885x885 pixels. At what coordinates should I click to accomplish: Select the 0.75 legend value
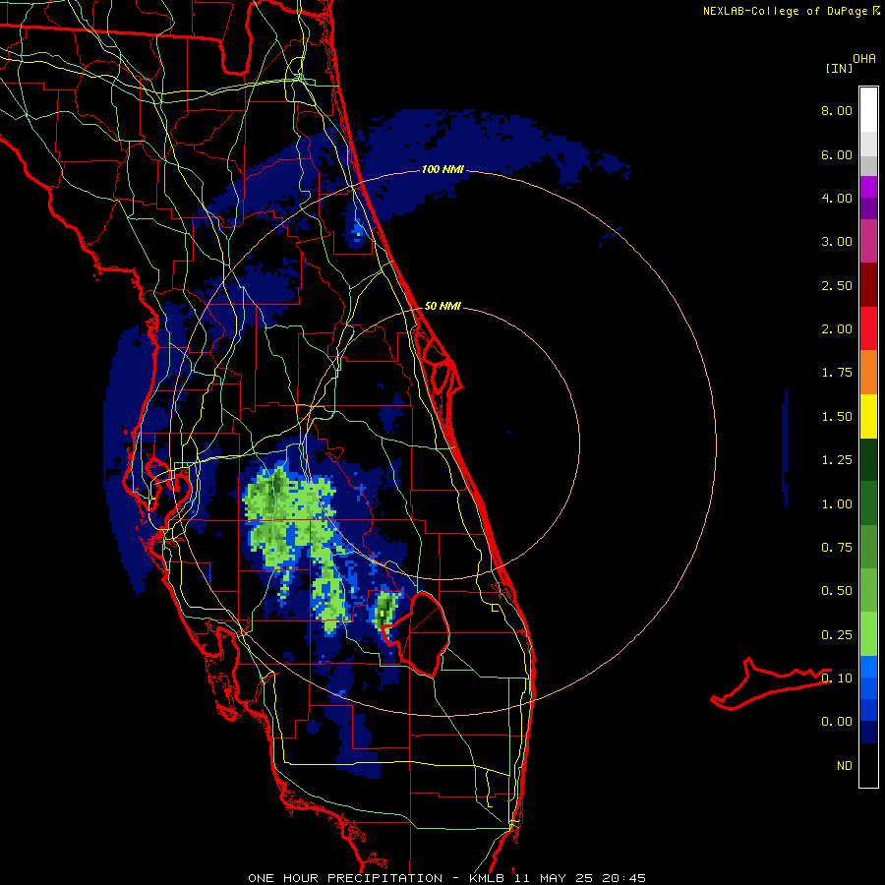(x=837, y=548)
